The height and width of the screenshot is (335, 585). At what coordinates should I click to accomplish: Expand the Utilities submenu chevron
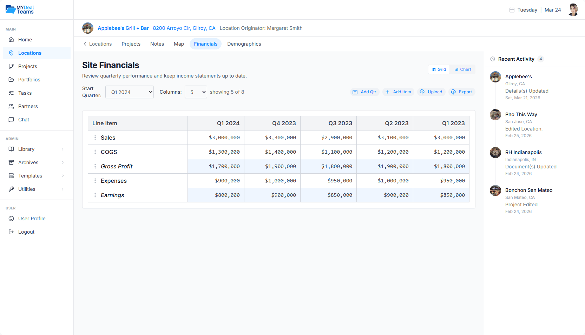pos(63,189)
